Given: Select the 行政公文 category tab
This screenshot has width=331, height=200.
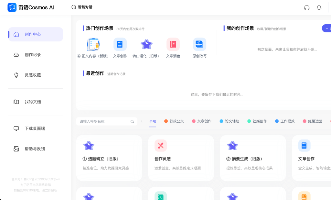Looking at the screenshot, I should pyautogui.click(x=174, y=121).
